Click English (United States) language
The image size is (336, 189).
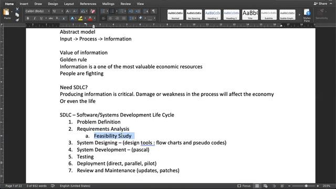(75, 186)
